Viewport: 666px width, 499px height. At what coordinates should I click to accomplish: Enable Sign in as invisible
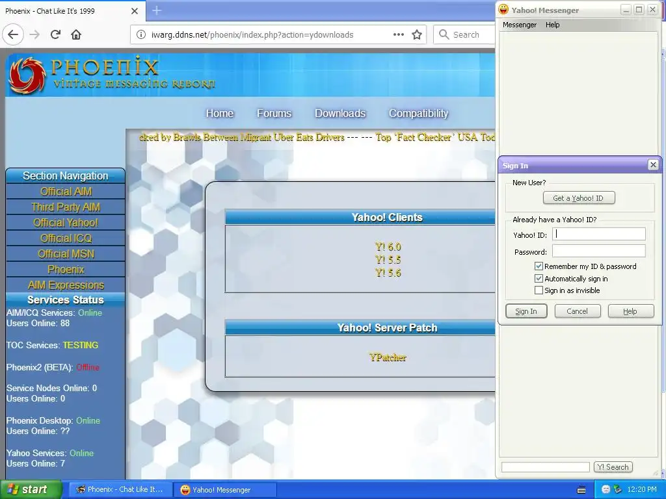[539, 290]
